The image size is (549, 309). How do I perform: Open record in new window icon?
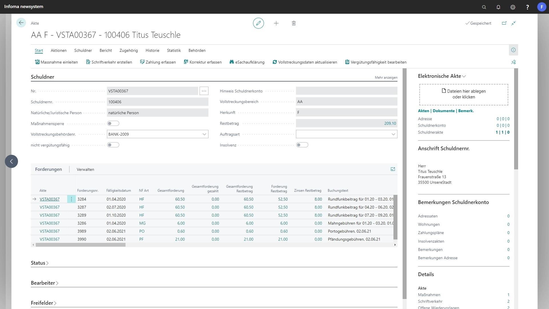click(504, 23)
